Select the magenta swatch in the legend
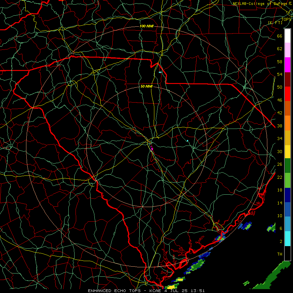 287,65
